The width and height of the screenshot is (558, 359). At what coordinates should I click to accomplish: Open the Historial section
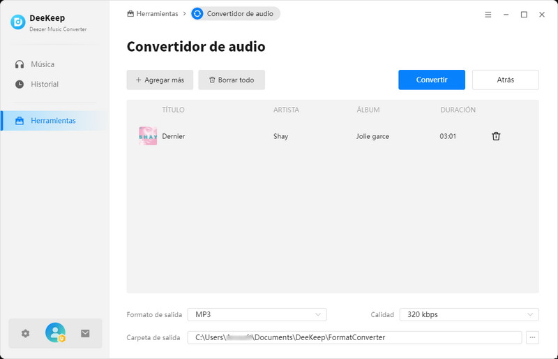coord(37,84)
